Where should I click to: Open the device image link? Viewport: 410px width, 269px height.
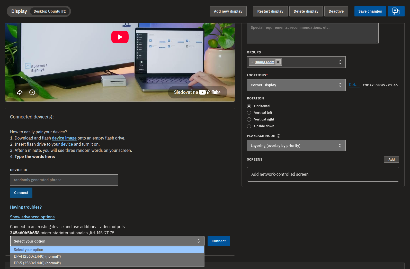tap(64, 138)
